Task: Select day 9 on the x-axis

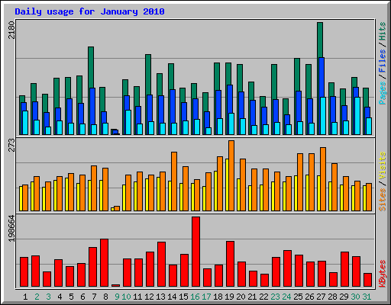Action: [x=117, y=297]
